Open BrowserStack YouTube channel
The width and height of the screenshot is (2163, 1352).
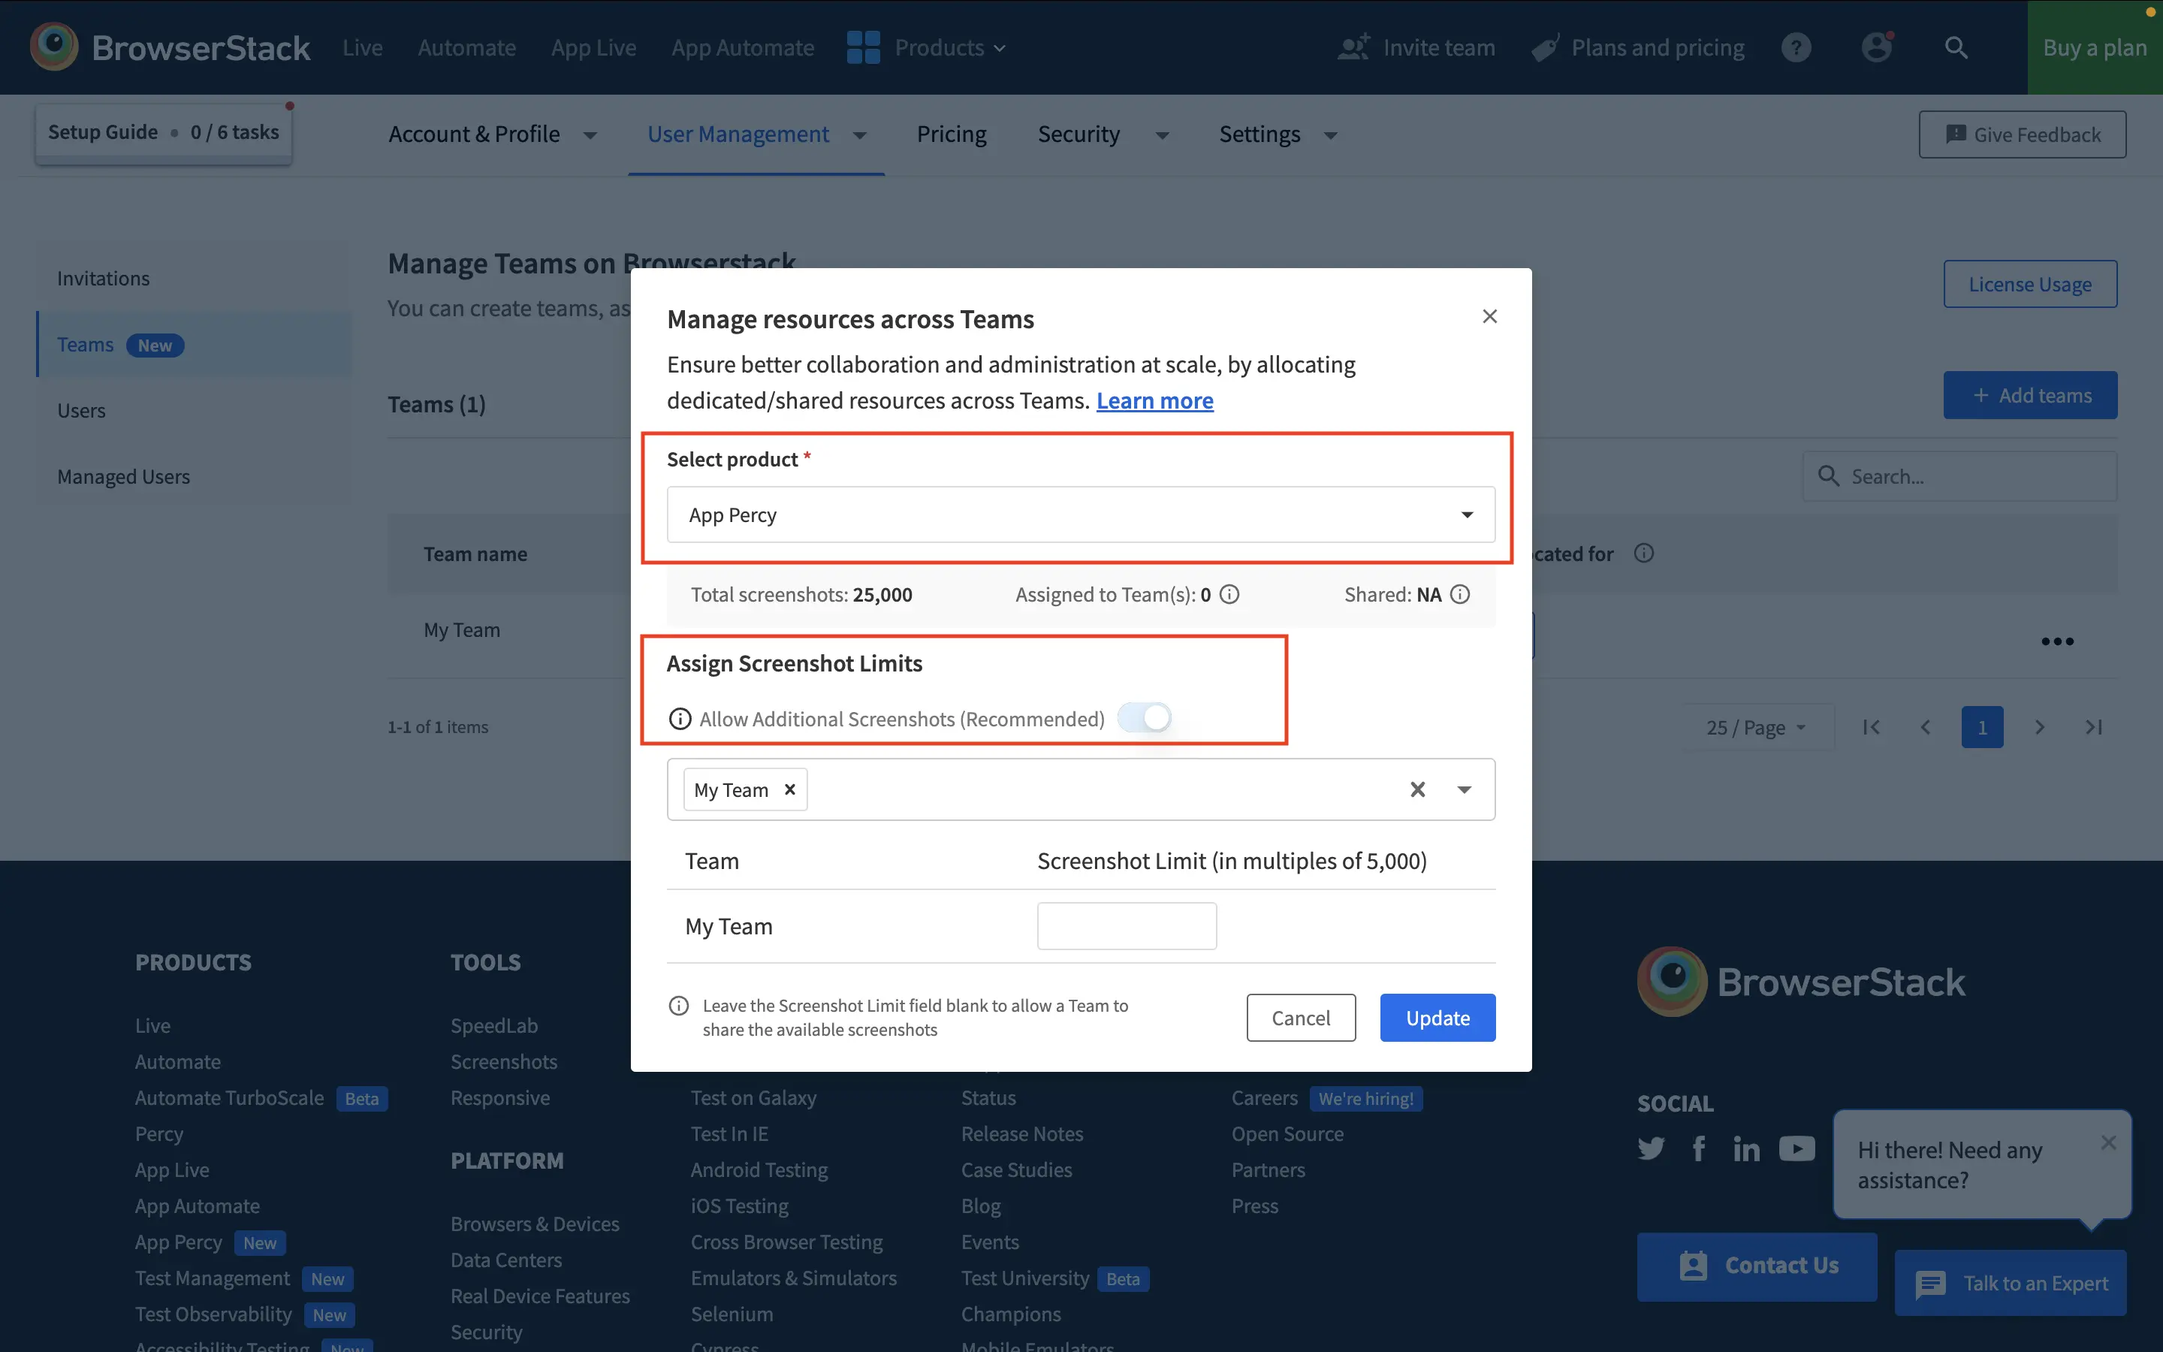point(1796,1148)
